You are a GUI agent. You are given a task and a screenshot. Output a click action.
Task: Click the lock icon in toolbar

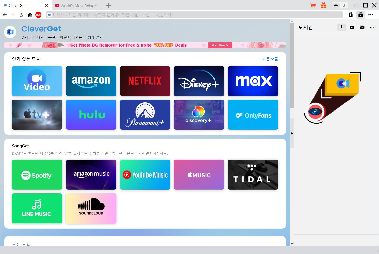(351, 15)
